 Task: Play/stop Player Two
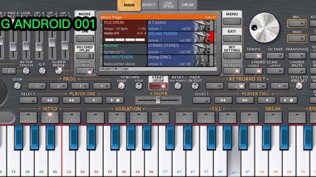[288, 100]
